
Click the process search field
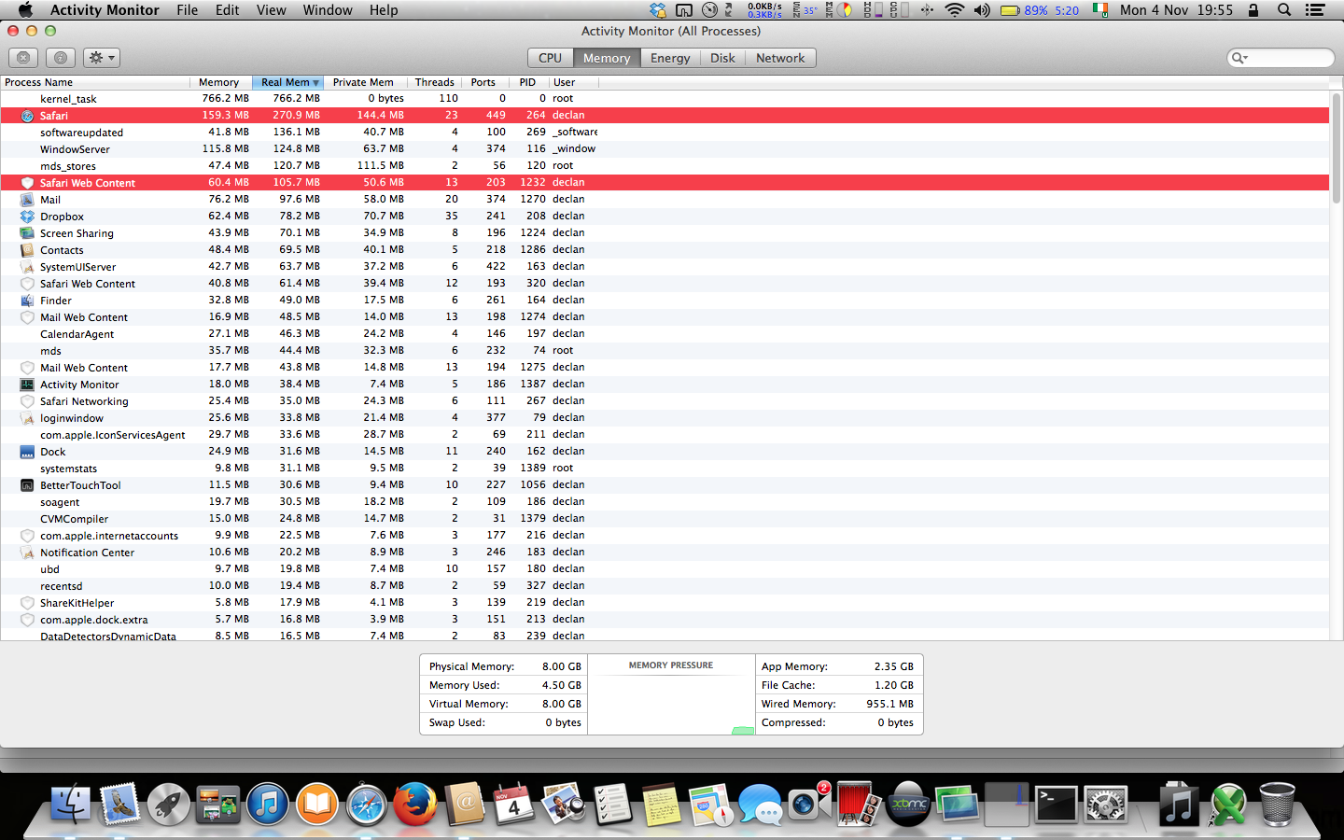pos(1281,58)
